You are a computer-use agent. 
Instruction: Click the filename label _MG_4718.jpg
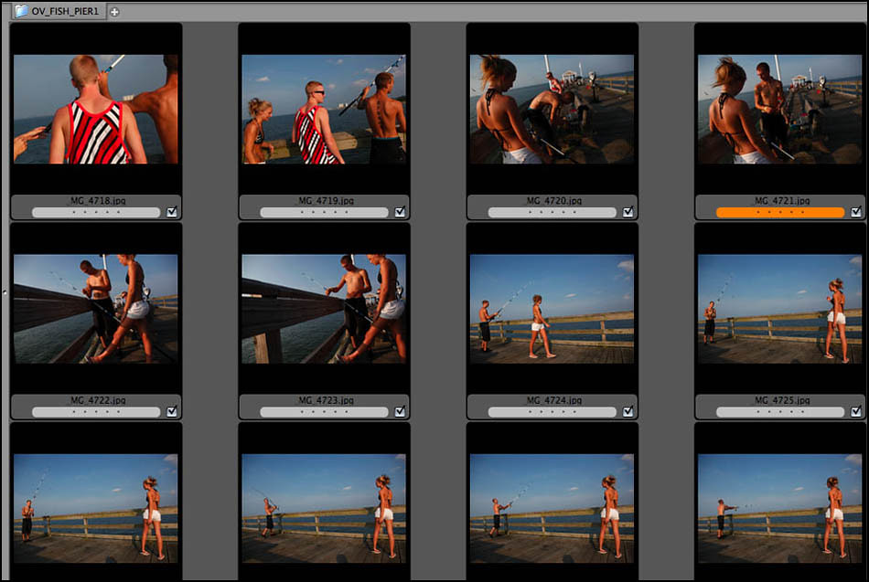(97, 200)
